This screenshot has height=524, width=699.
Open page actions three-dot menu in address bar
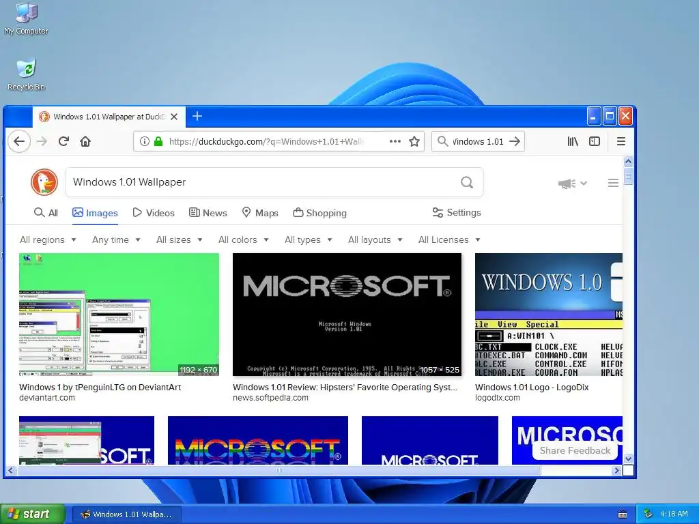(395, 142)
